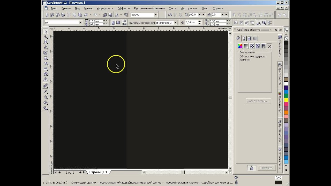
Task: Expand the Undo history dropdown arrow
Action: [x=90, y=15]
